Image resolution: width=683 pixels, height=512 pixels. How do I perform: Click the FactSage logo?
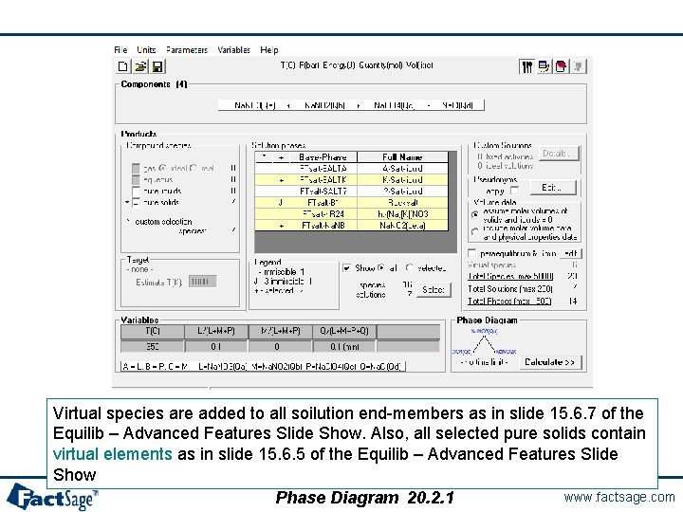pyautogui.click(x=52, y=497)
